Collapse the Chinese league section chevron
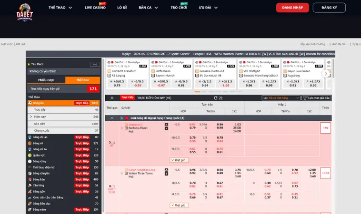 click(111, 118)
